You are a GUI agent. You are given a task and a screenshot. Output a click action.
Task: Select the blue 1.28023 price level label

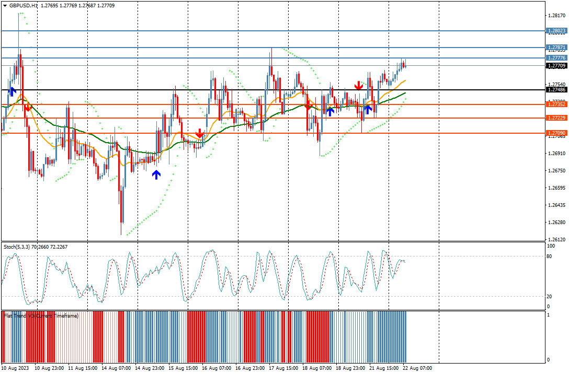point(556,31)
